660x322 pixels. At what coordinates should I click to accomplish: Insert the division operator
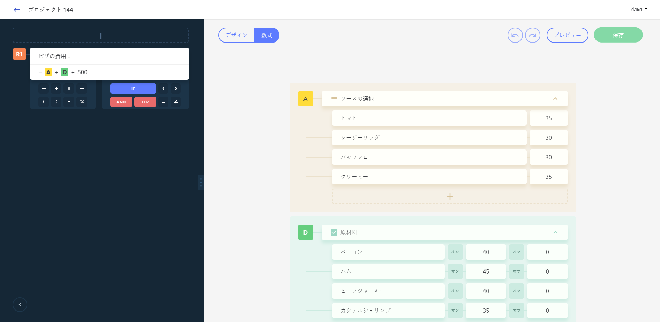[82, 89]
